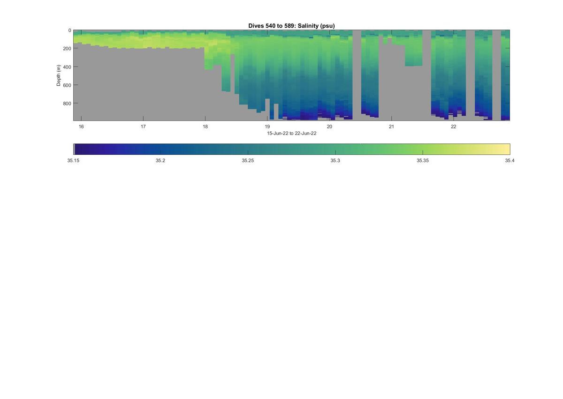Click the depth tick label 0
563x399 pixels.
69,30
